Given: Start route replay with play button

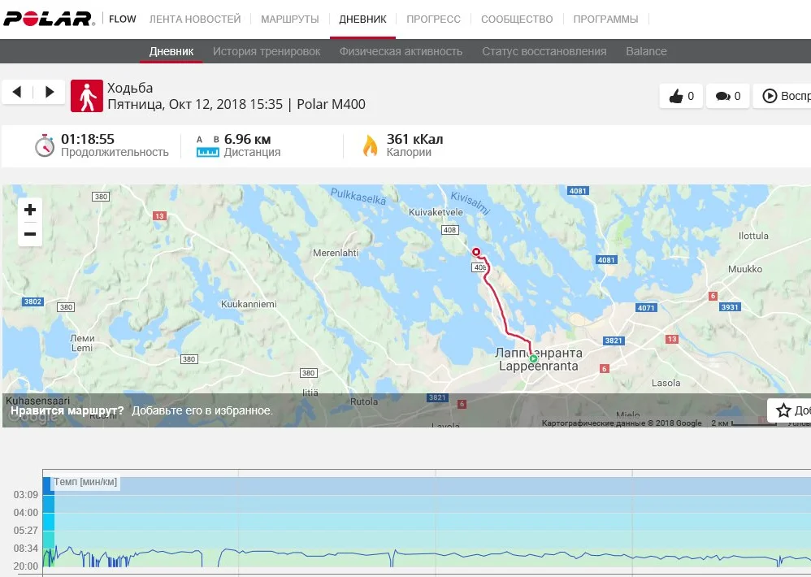Looking at the screenshot, I should click(x=782, y=96).
